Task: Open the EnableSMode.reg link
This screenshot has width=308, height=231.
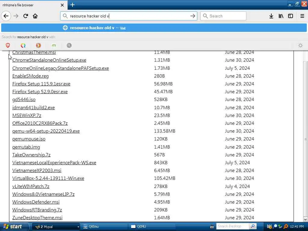Action: pos(30,76)
